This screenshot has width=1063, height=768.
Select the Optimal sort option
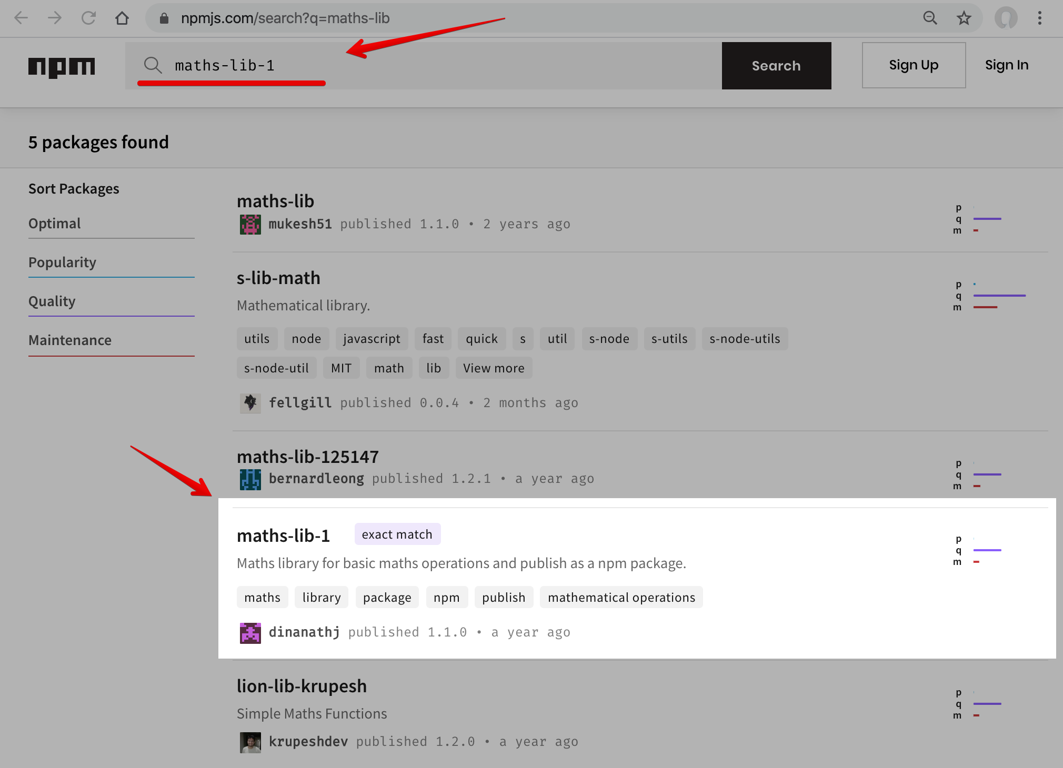(54, 222)
